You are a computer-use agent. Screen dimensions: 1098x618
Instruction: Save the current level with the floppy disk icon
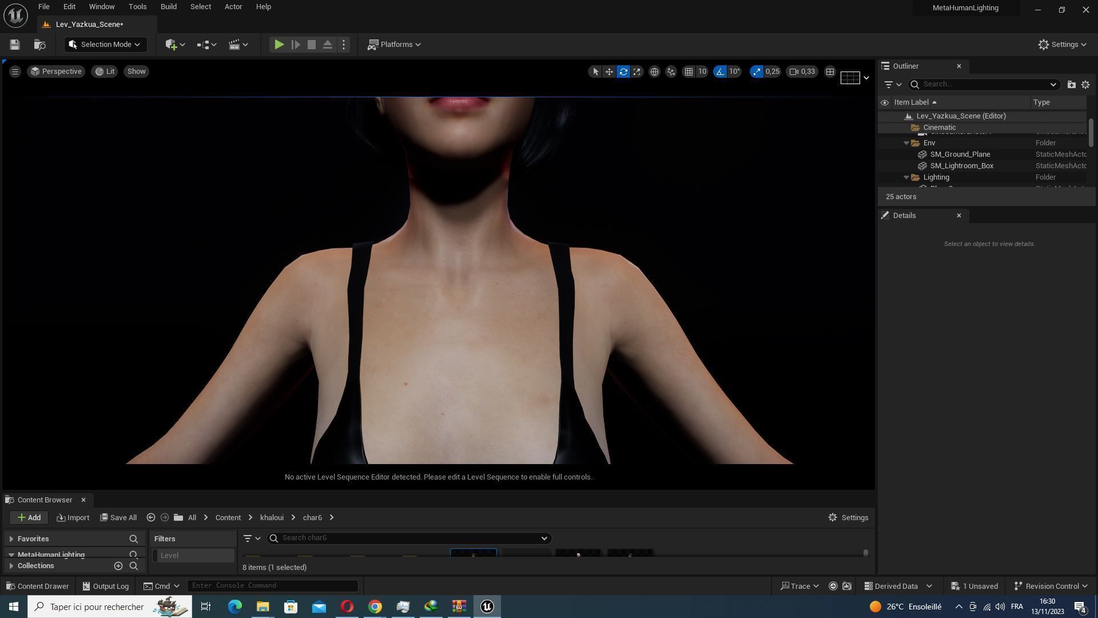(x=15, y=45)
